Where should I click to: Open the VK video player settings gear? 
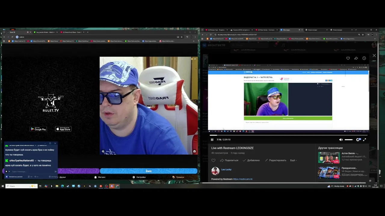358,139
